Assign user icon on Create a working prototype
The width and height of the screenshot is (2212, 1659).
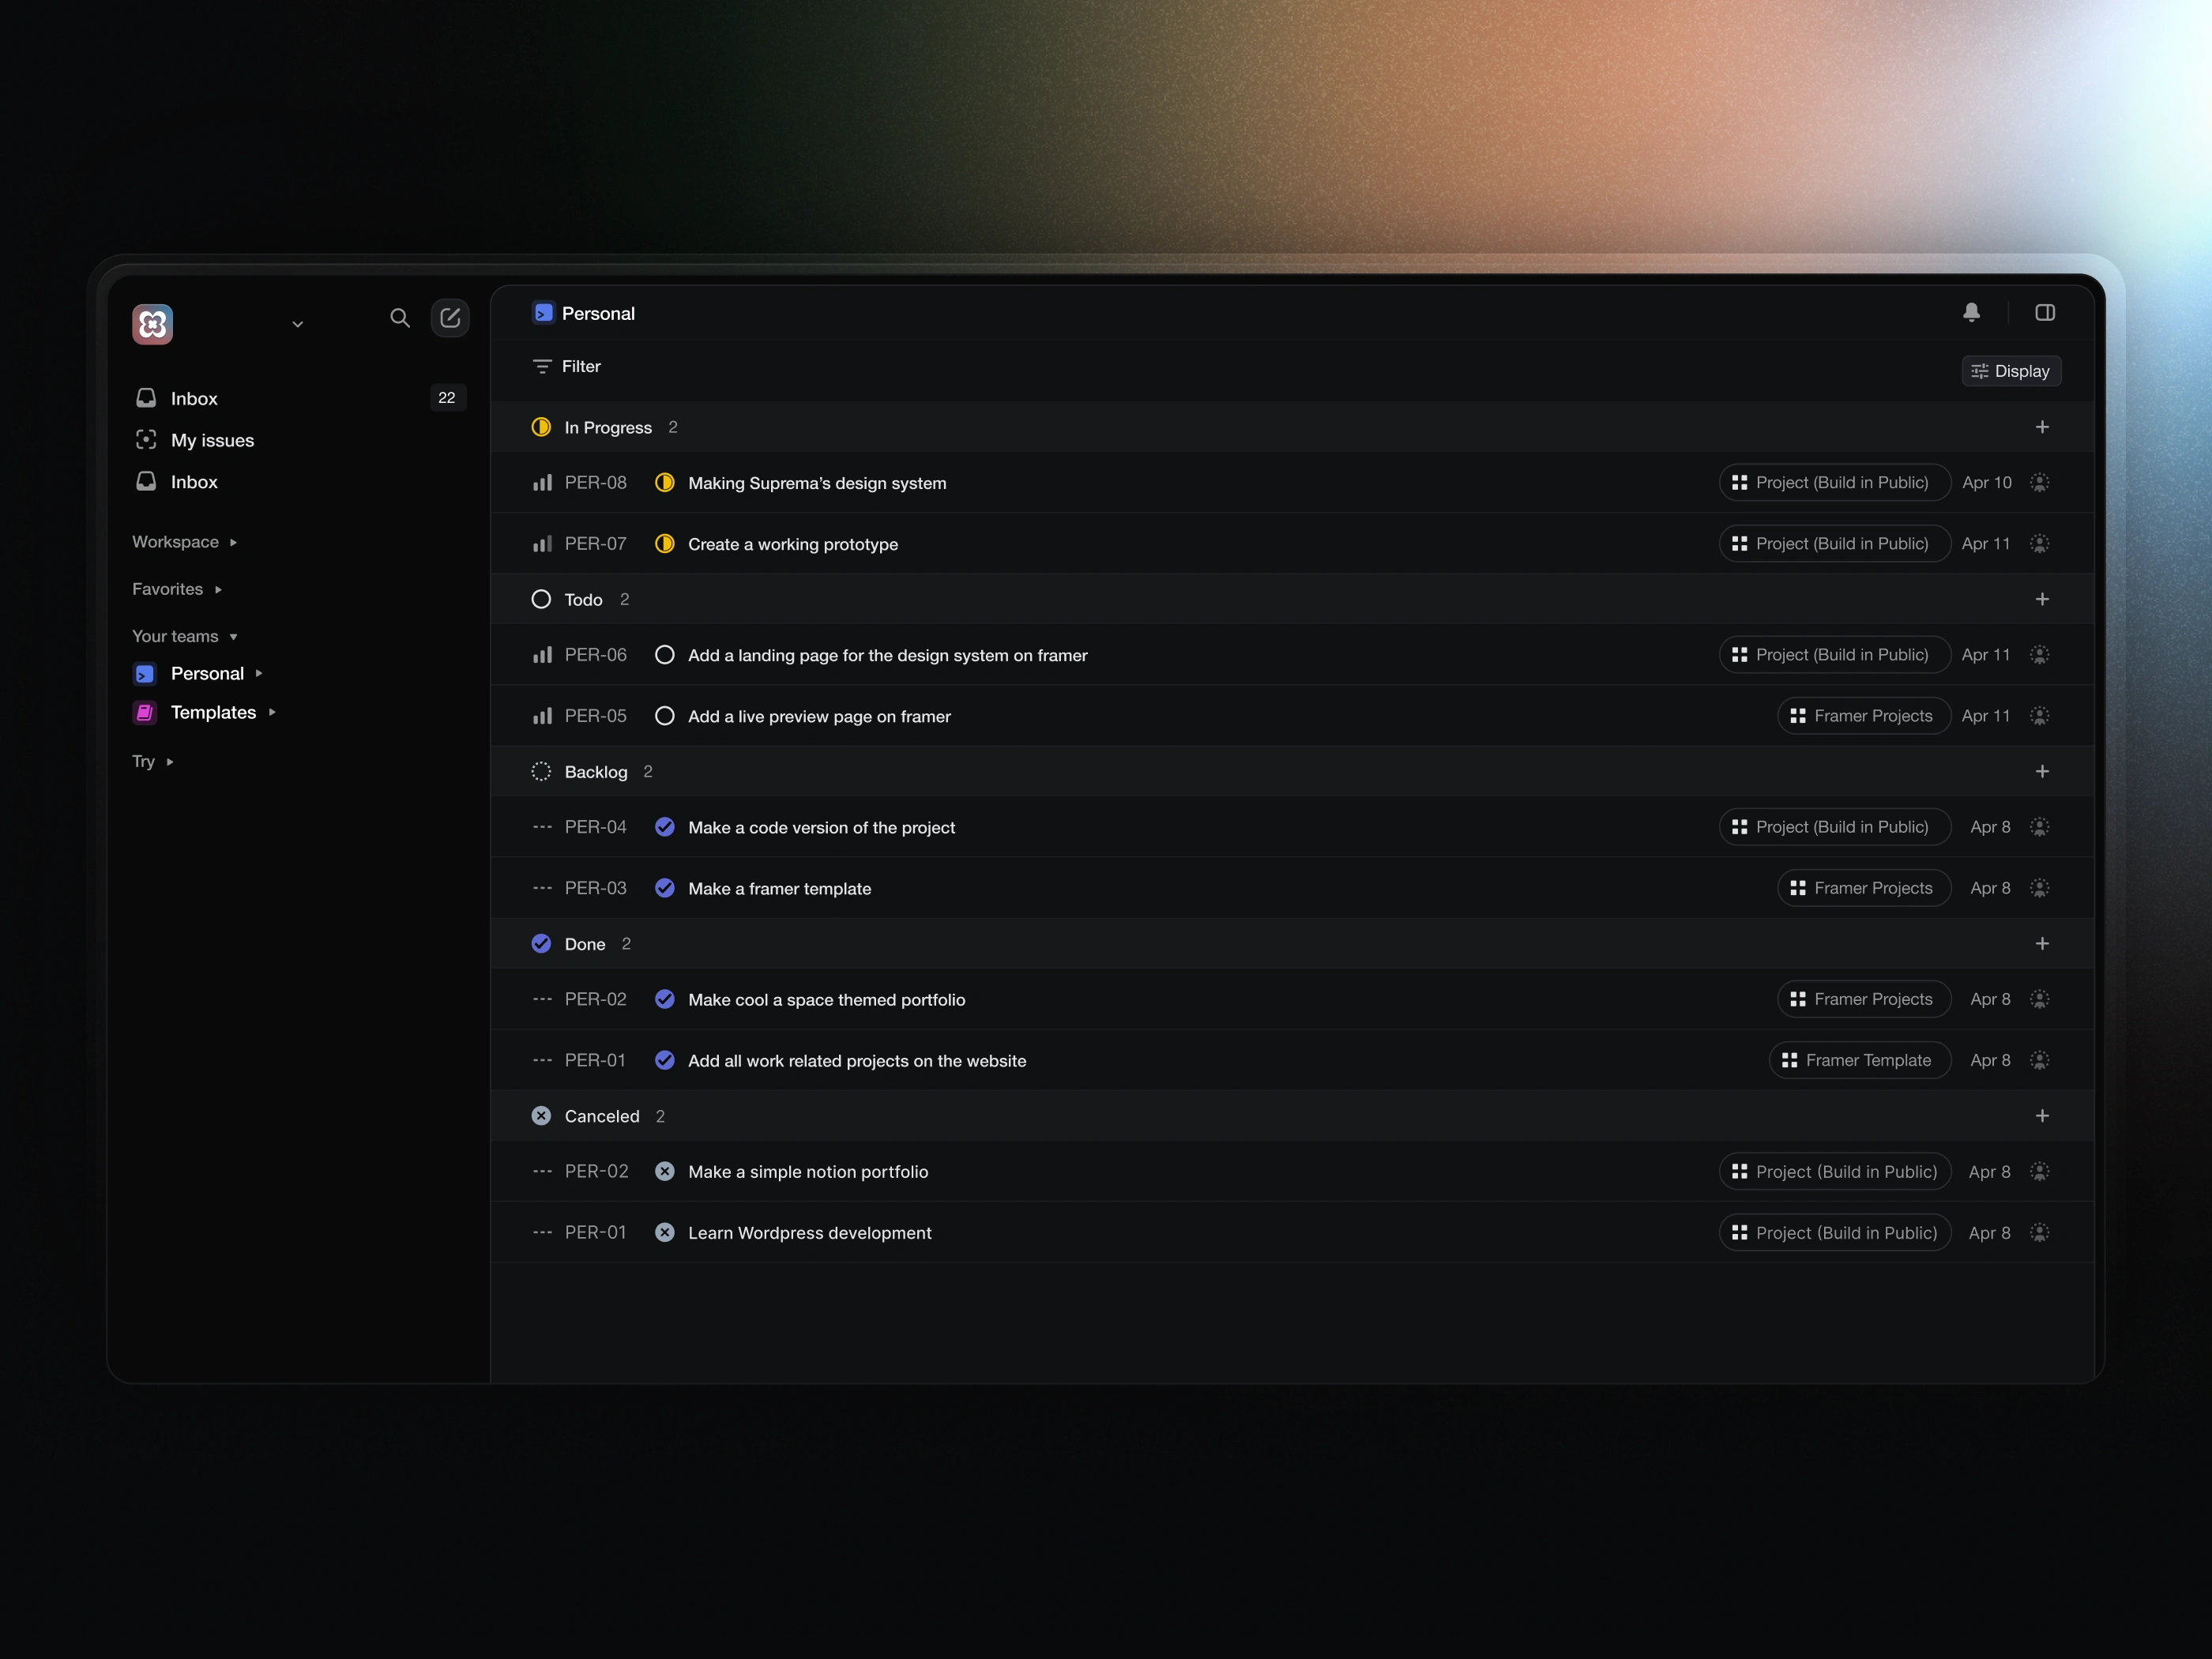(2040, 543)
